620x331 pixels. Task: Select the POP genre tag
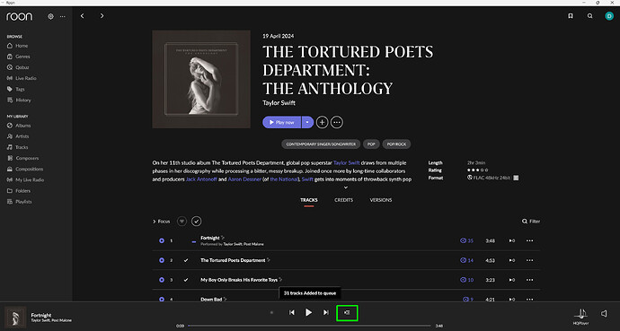pos(371,144)
